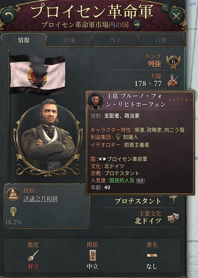198x278 pixels.
Task: Click the battalion soldier icon
Action: (173, 81)
